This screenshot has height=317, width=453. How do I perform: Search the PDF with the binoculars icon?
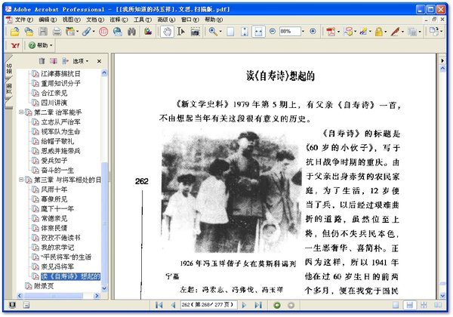pyautogui.click(x=131, y=32)
